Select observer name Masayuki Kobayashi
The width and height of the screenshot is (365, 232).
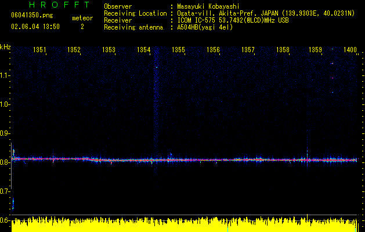point(208,6)
